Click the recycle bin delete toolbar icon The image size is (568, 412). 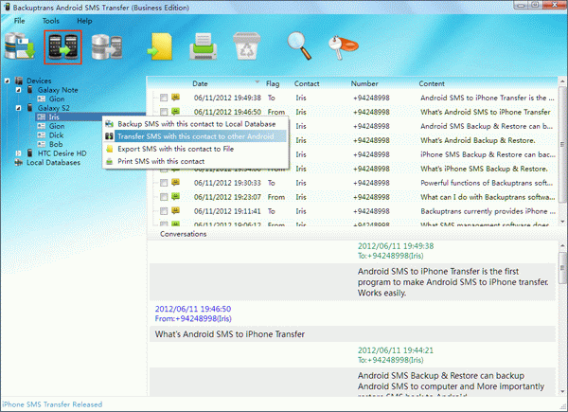pos(247,46)
